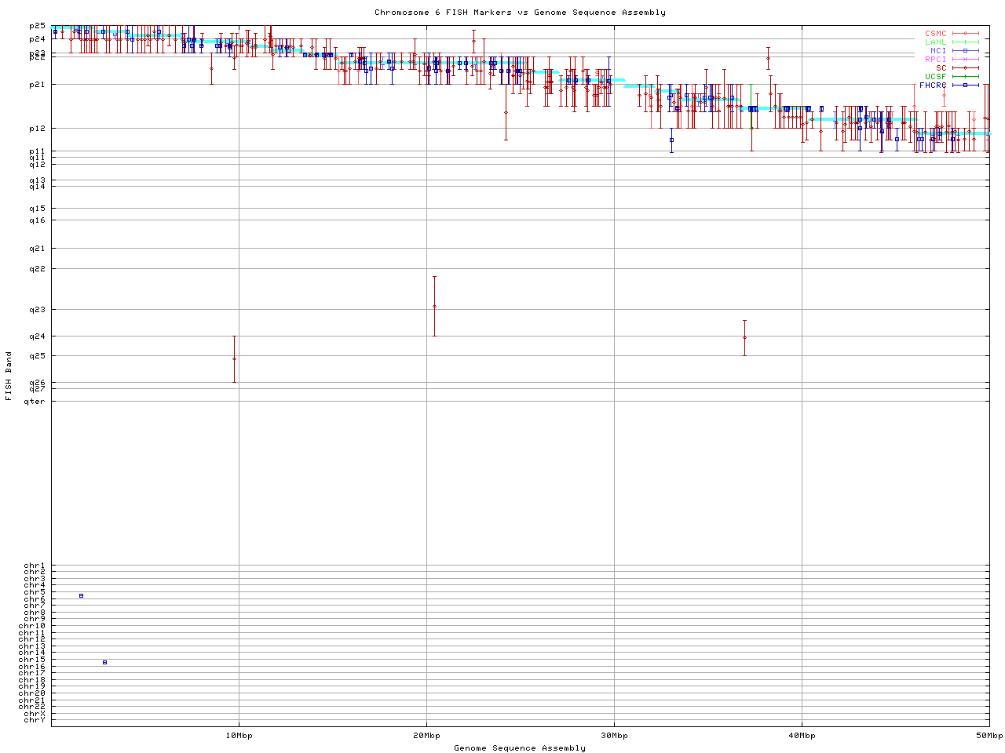Select the blue marker between chr15 and chr16

(x=104, y=662)
